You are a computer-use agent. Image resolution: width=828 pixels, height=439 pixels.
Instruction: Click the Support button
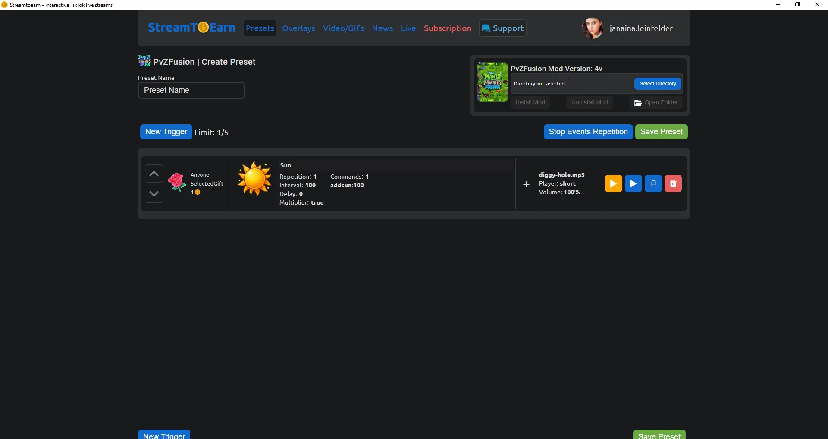coord(503,28)
